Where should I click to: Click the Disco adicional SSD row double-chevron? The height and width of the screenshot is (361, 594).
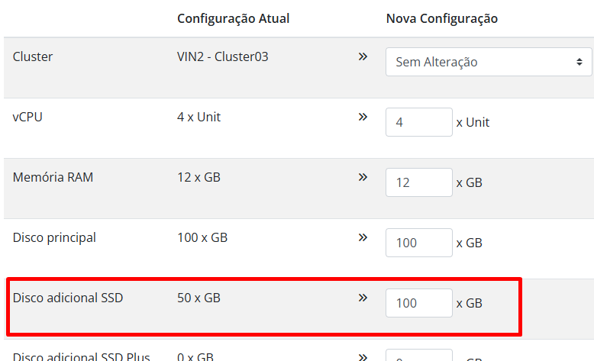363,298
